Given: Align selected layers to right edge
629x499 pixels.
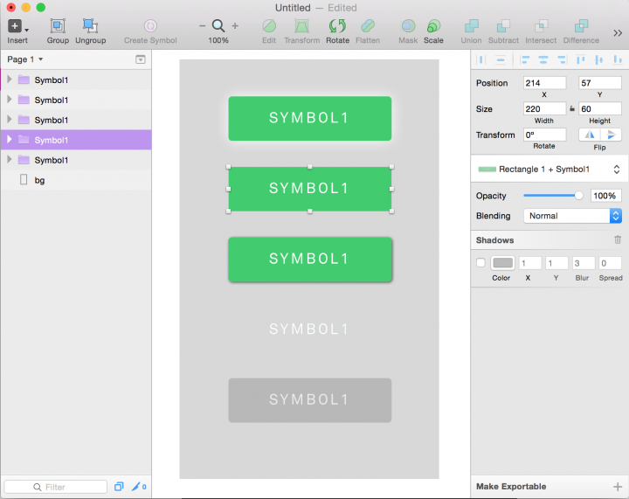Looking at the screenshot, I should point(562,60).
